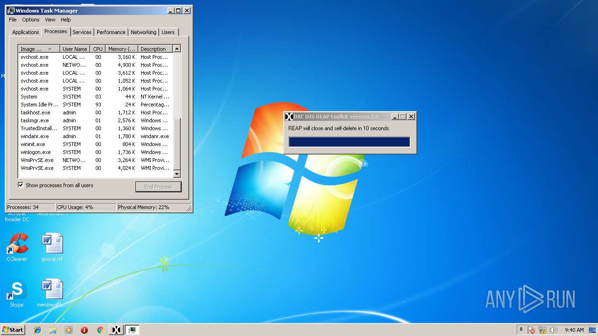Select svchost.exe row using 4,900 K memory
Viewport: 598px width, 336px height.
pyautogui.click(x=95, y=65)
